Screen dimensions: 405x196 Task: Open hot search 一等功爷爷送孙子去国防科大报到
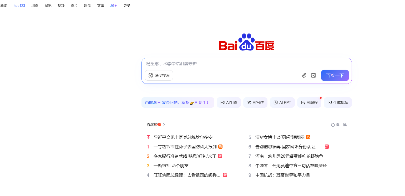(x=185, y=147)
